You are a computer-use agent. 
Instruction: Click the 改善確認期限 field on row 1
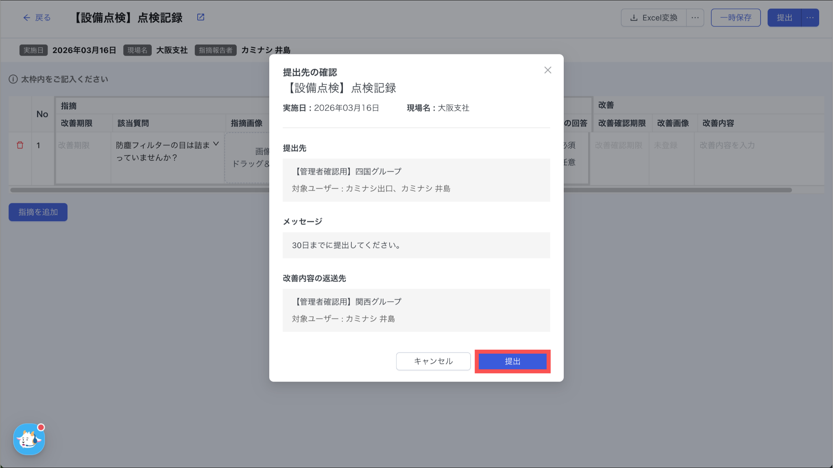618,145
